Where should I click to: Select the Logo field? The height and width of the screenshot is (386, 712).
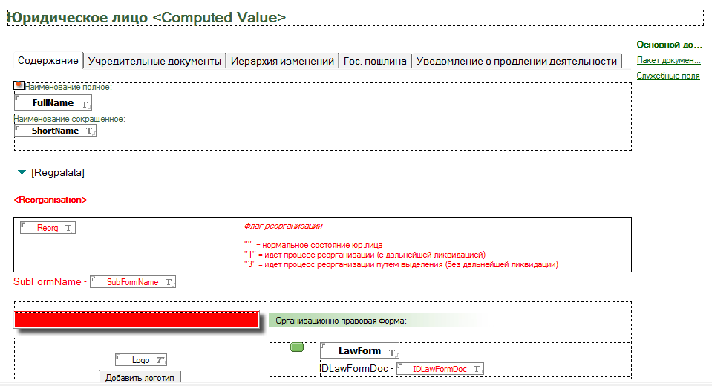(x=141, y=360)
